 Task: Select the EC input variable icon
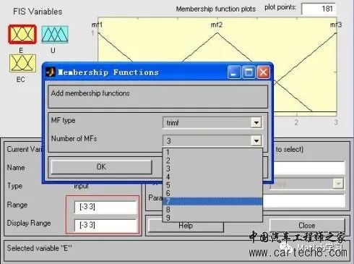click(x=22, y=63)
